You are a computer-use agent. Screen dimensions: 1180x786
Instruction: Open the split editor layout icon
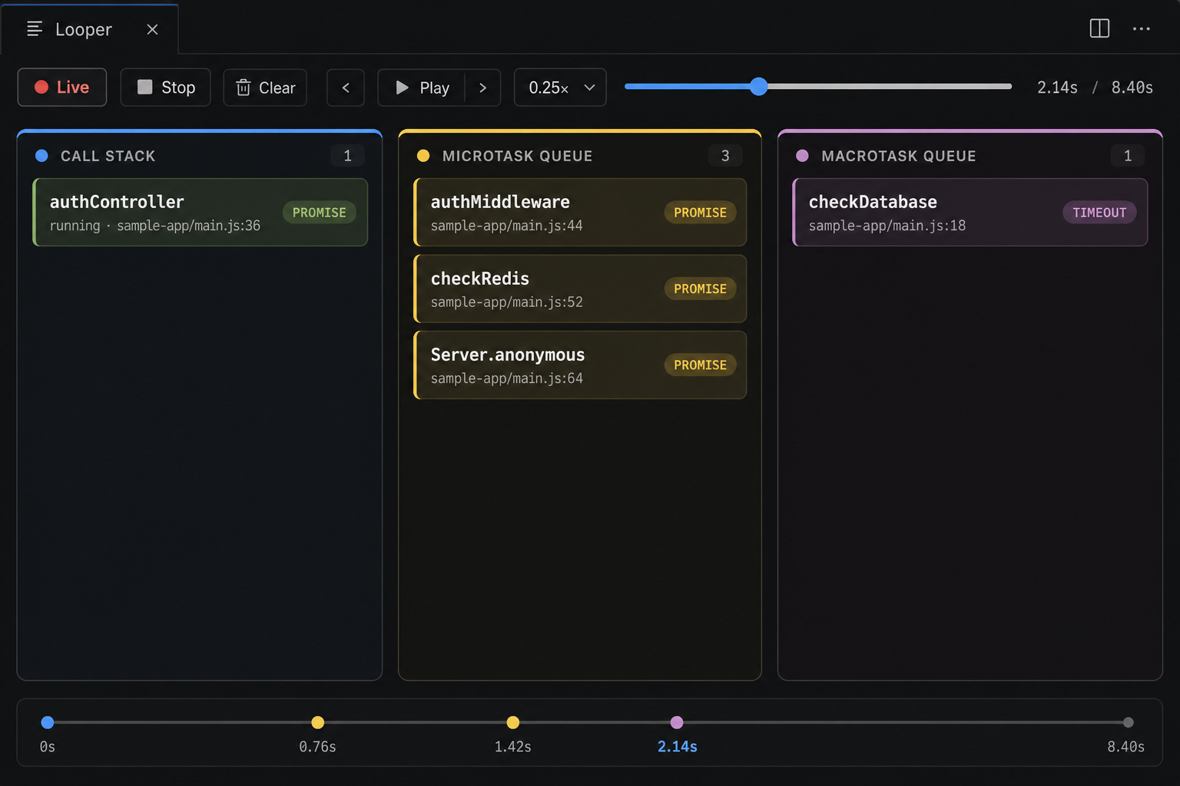[1099, 28]
